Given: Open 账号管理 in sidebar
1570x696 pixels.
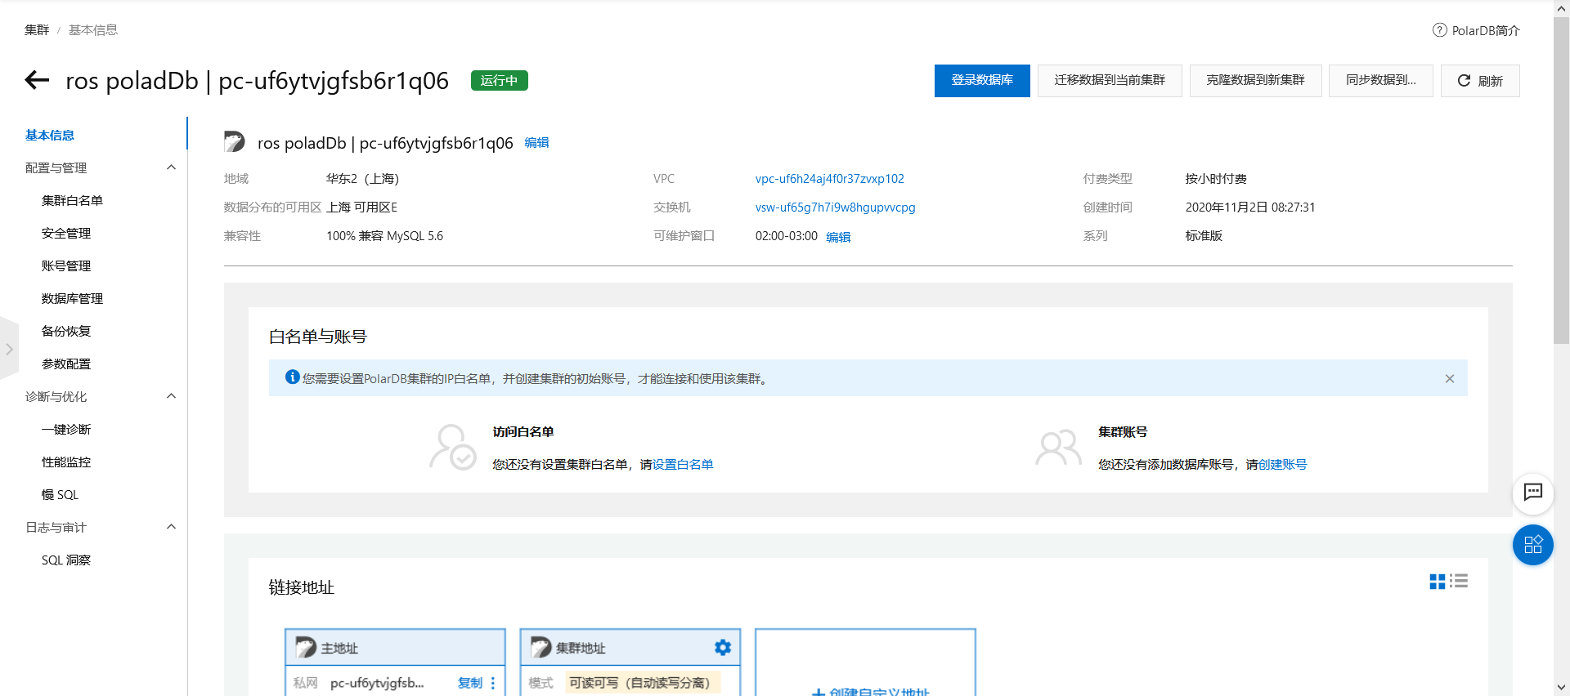Looking at the screenshot, I should point(66,265).
